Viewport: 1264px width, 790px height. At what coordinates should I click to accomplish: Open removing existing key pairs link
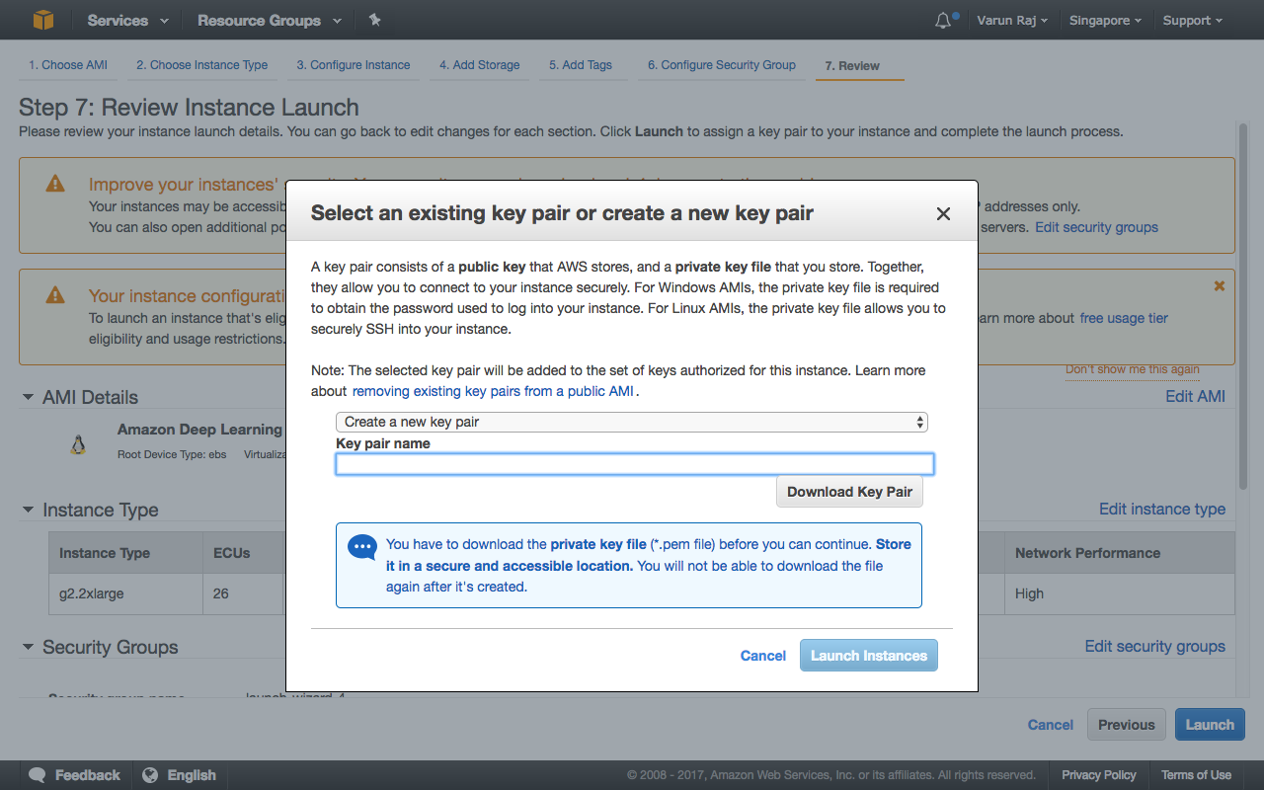pos(494,391)
